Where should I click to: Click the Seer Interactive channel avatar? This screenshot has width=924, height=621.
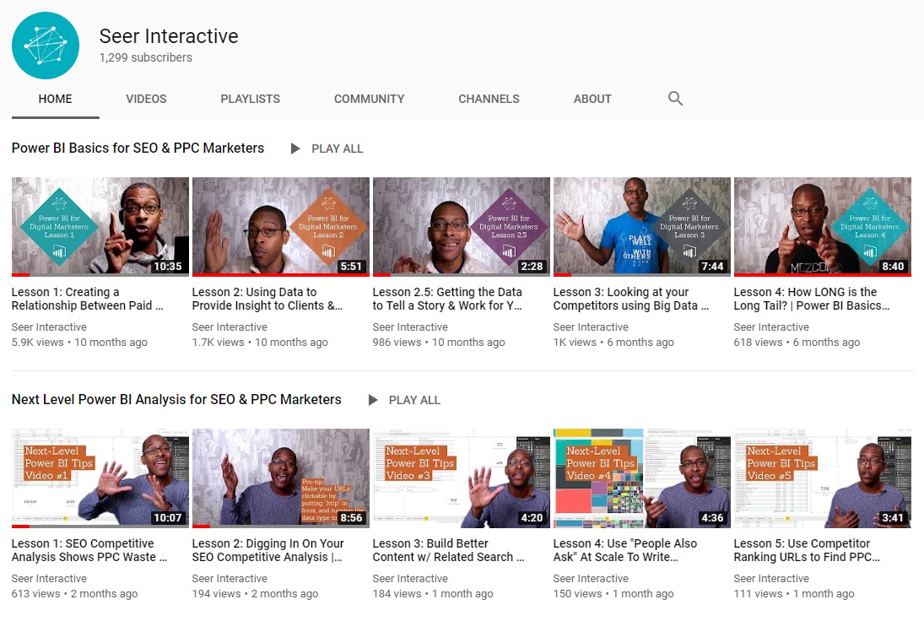46,46
